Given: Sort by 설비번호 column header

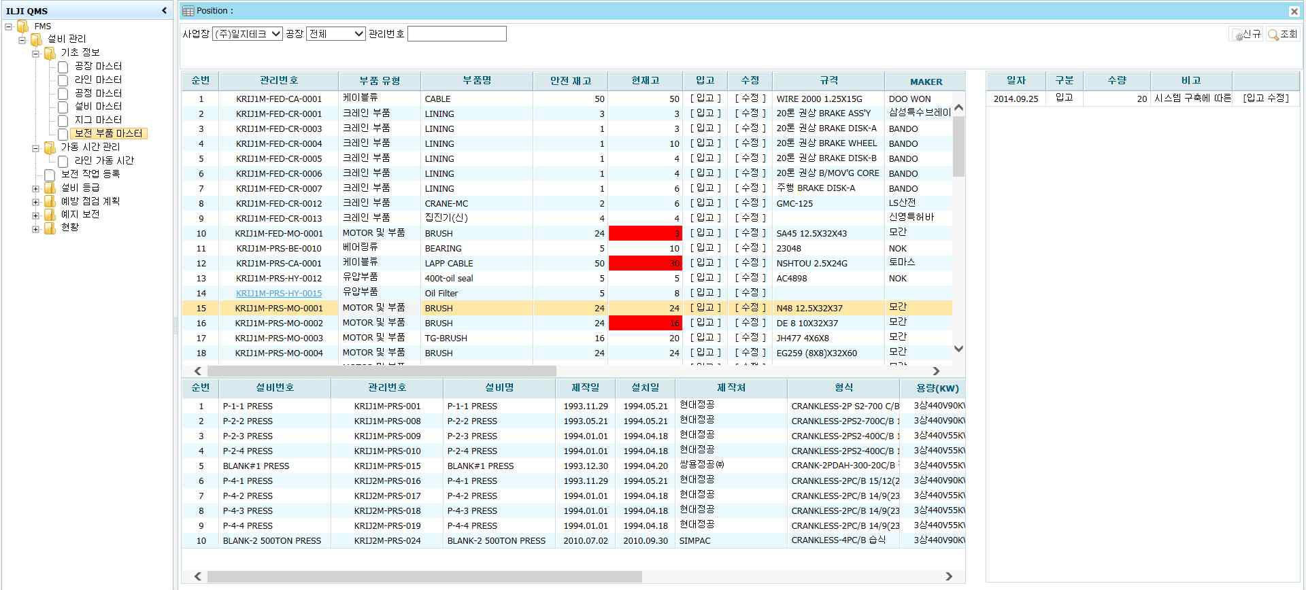Looking at the screenshot, I should (x=275, y=388).
